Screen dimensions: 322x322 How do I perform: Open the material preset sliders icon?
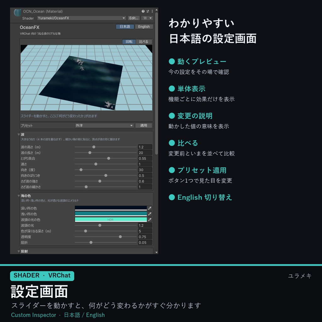pyautogui.click(x=147, y=11)
